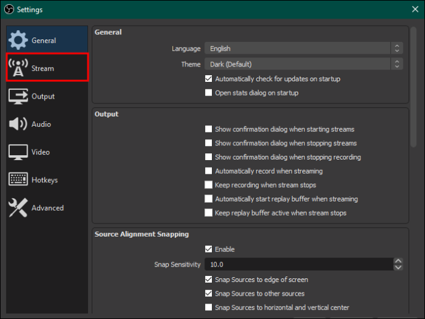425x319 pixels.
Task: Click the Snap Sensitivity value field
Action: [x=299, y=264]
